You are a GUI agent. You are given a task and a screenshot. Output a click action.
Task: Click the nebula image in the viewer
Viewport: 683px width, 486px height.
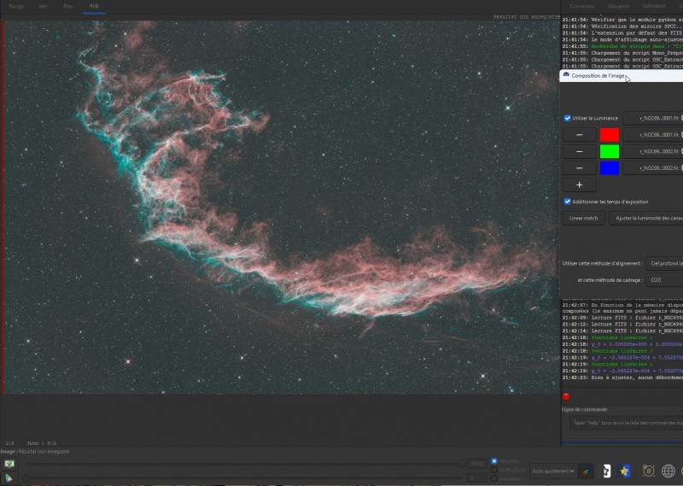point(281,208)
